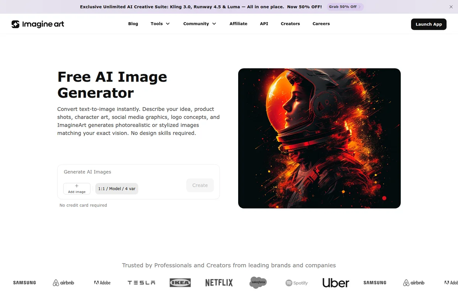
Task: Click the Tesla brand logo
Action: [141, 283]
